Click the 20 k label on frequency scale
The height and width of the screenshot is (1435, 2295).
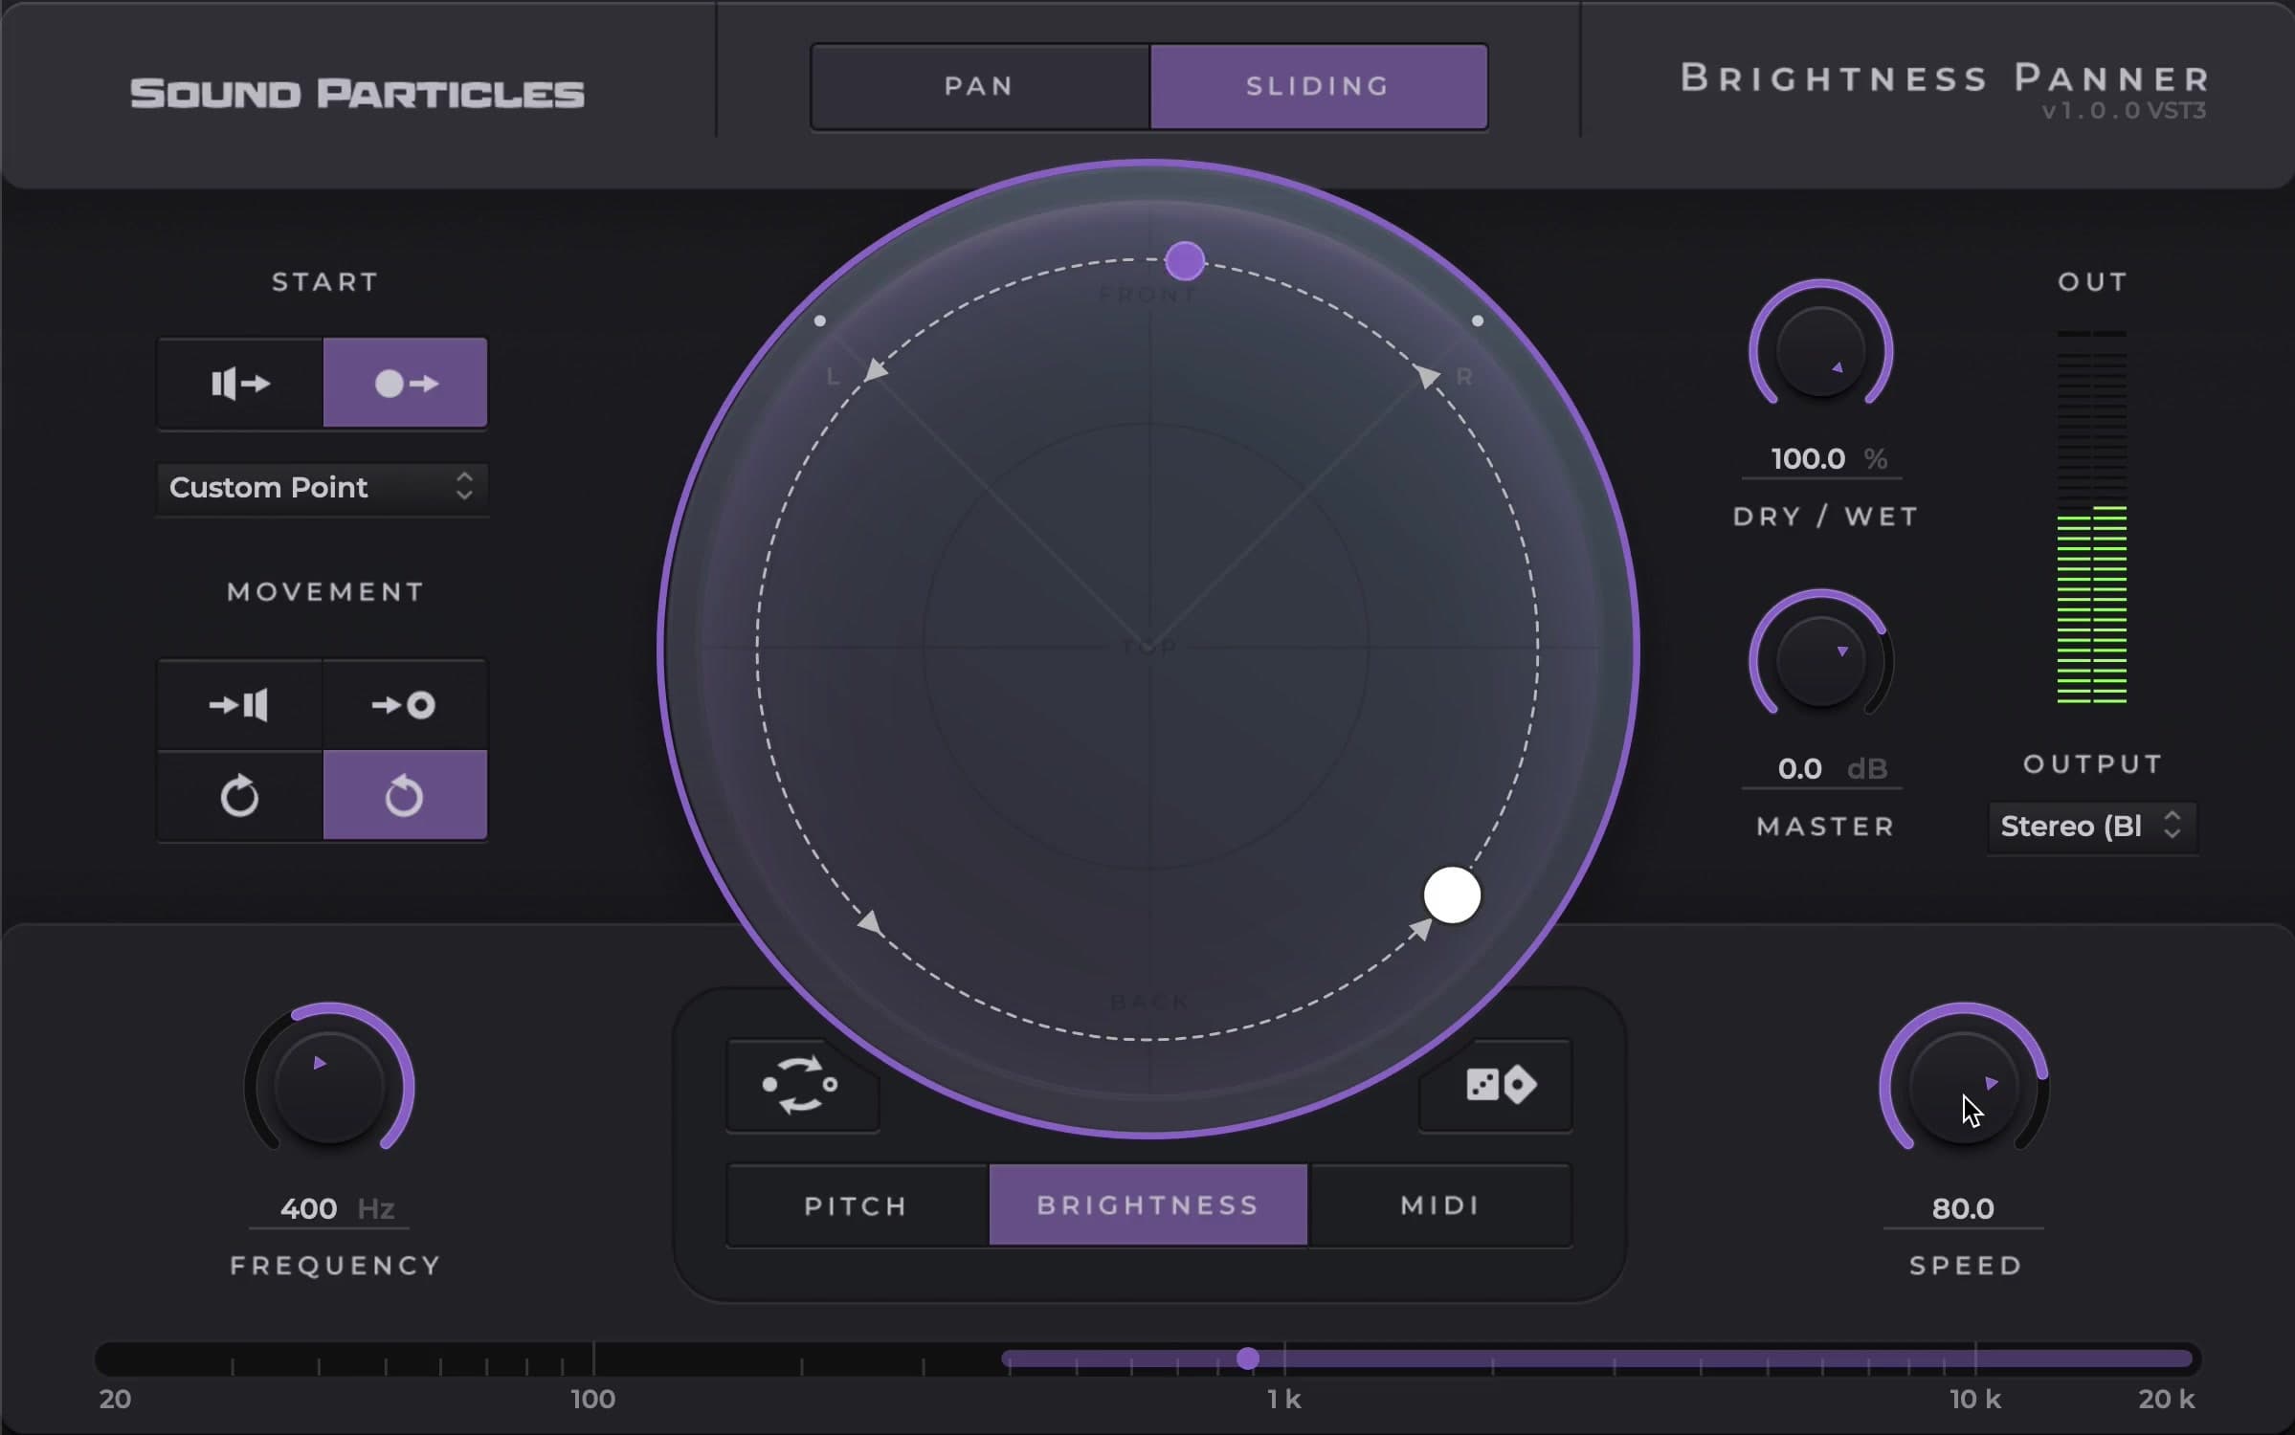click(2167, 1400)
